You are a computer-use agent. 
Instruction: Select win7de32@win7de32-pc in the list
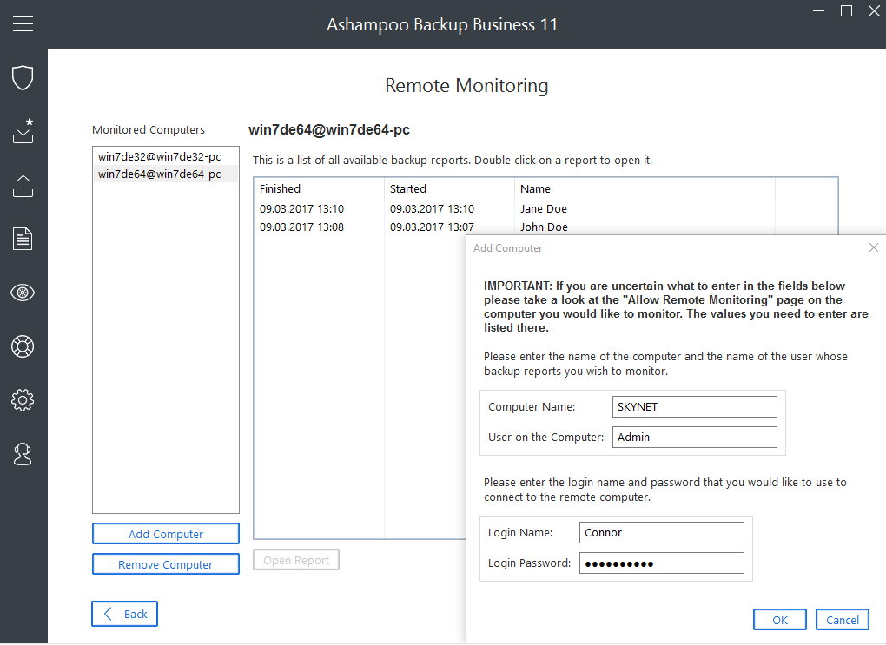click(x=166, y=156)
